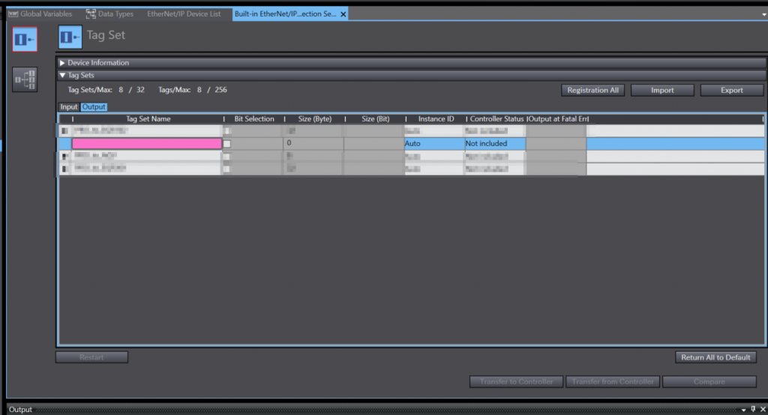
Task: Toggle Bit Selection checkbox on highlighted row
Action: pyautogui.click(x=227, y=143)
